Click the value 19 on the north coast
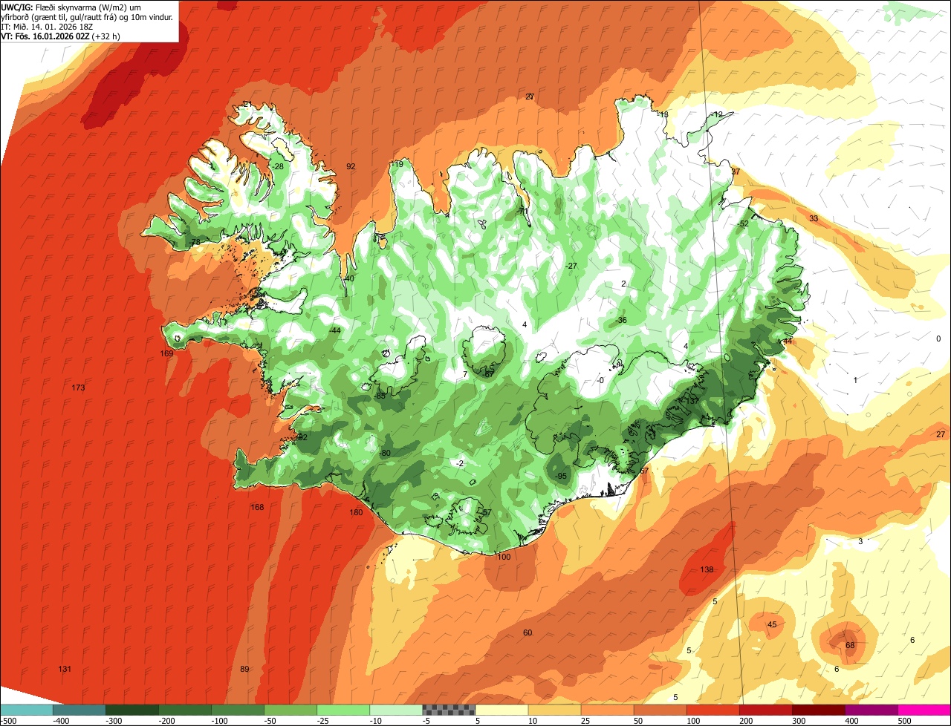This screenshot has height=726, width=951. click(x=399, y=164)
